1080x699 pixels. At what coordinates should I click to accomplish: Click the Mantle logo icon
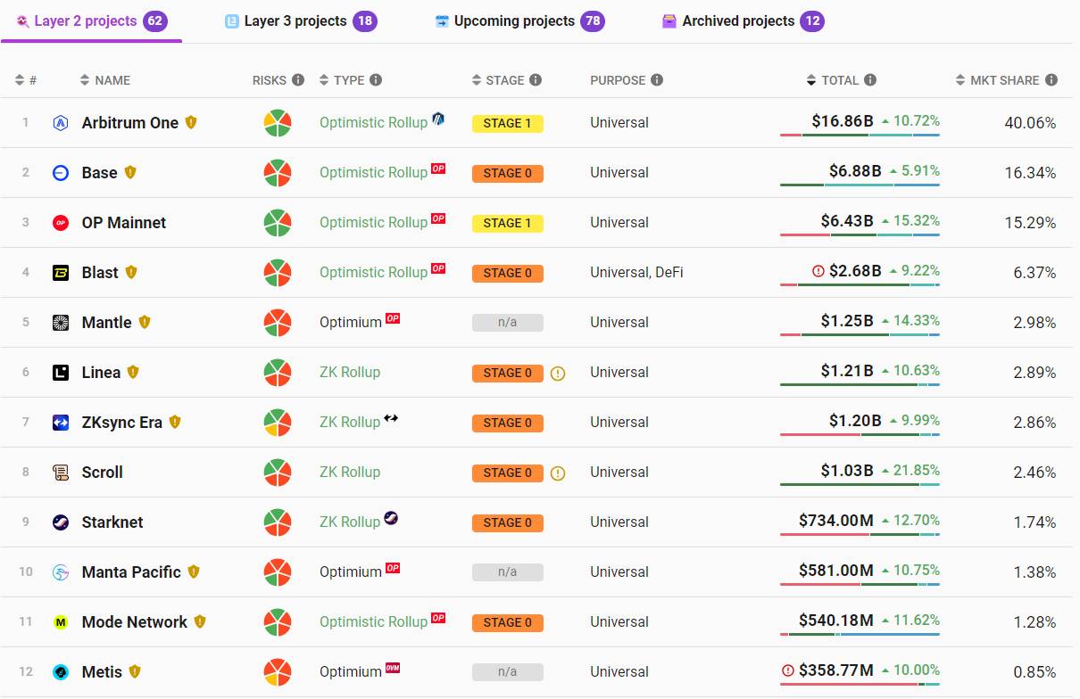click(x=61, y=323)
